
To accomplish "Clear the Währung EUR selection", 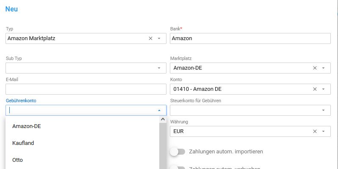I will 315,131.
